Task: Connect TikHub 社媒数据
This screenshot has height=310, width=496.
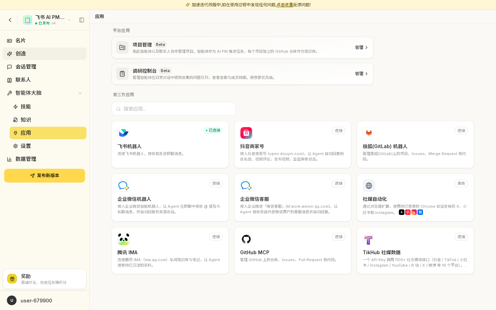Action: 461,237
